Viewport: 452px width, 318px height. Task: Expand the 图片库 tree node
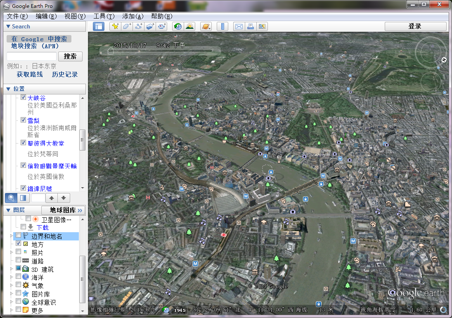12,294
